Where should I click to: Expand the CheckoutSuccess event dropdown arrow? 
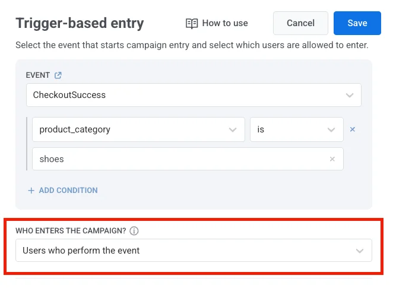pyautogui.click(x=350, y=95)
